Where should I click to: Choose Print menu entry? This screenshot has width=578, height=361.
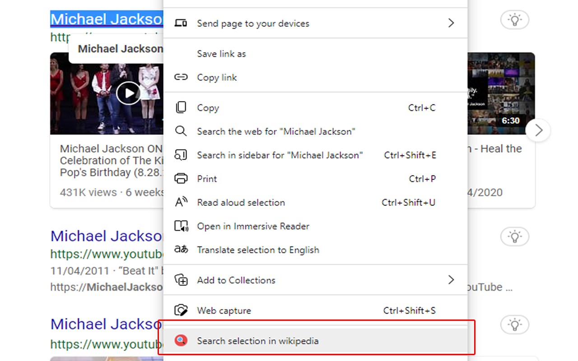tap(315, 179)
